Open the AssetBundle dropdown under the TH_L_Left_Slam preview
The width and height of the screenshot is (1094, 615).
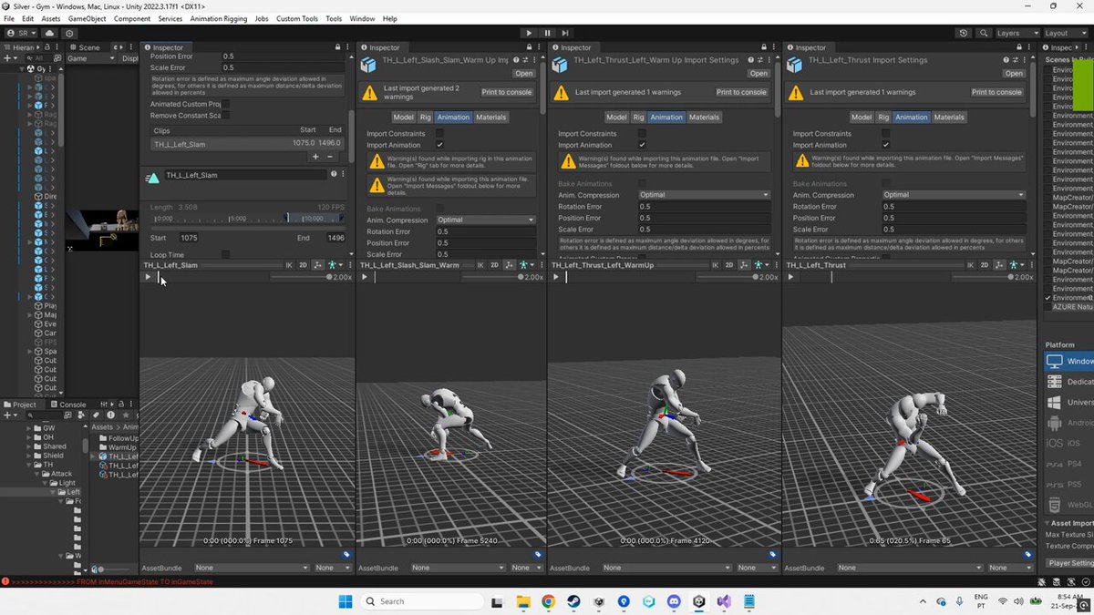252,568
